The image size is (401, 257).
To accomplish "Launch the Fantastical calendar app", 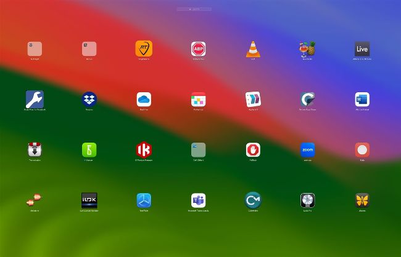I will point(198,100).
